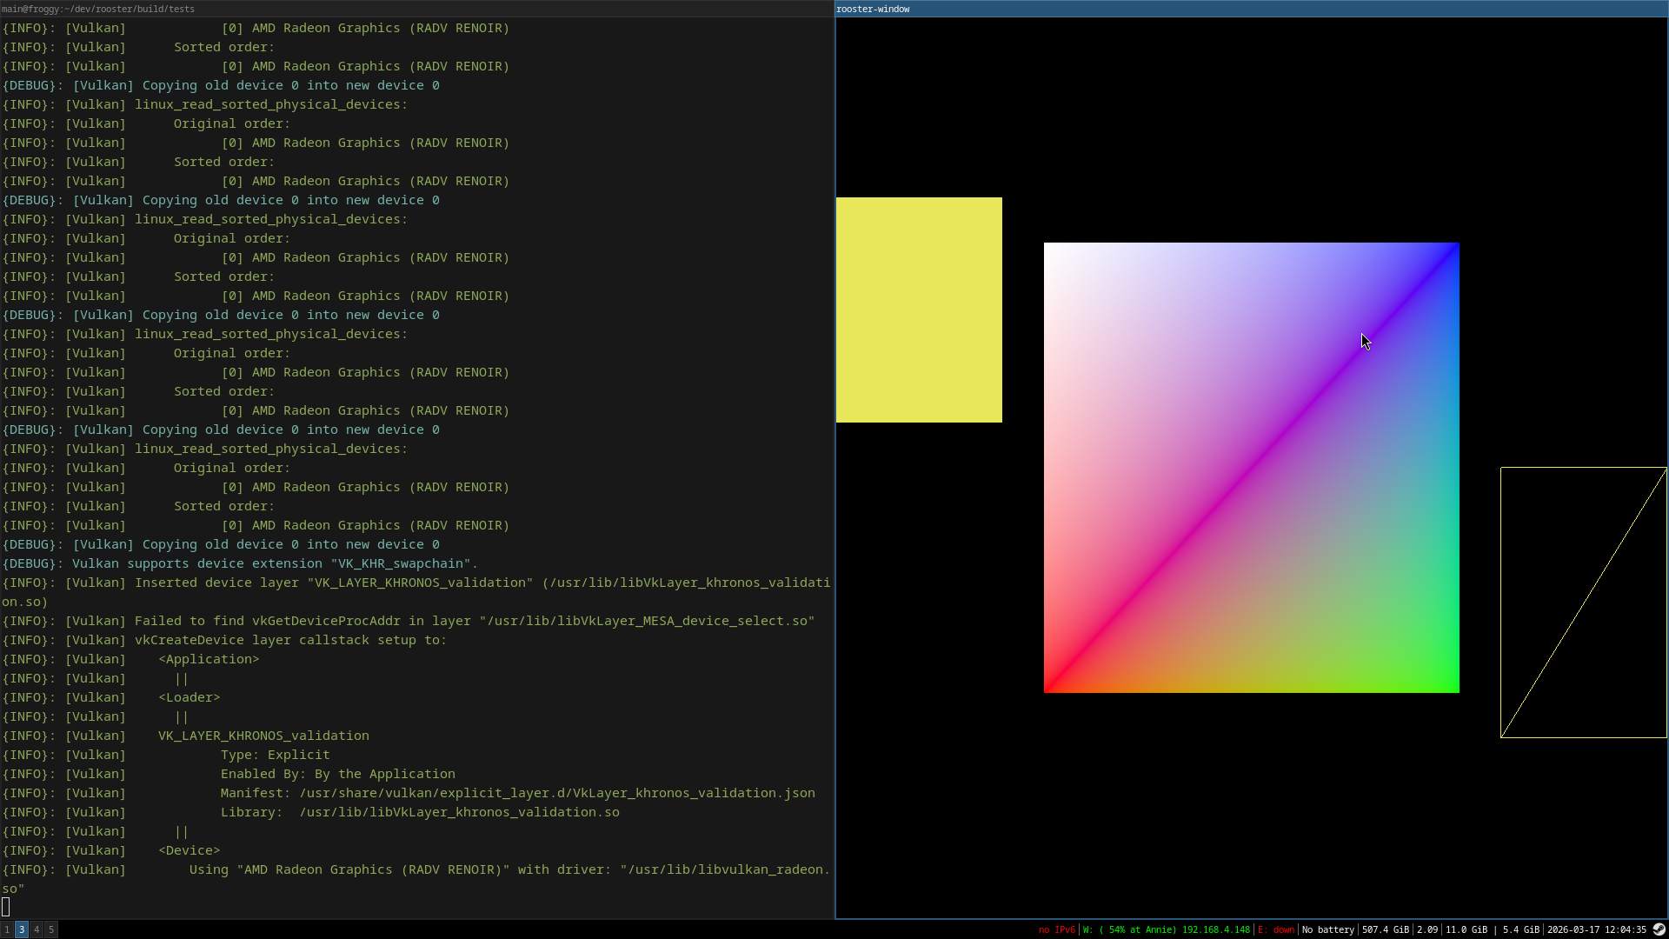Switch to workspace 4

pos(37,929)
